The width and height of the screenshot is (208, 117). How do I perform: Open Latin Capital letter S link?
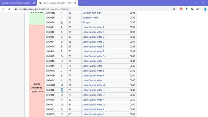pos(93,114)
